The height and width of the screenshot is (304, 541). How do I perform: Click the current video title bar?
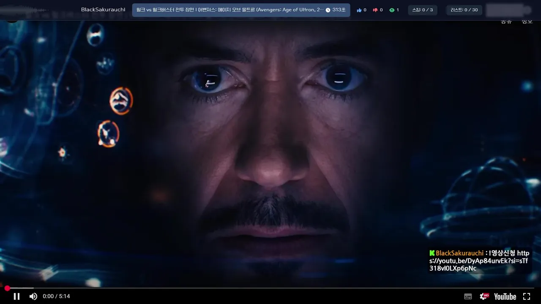pyautogui.click(x=241, y=10)
